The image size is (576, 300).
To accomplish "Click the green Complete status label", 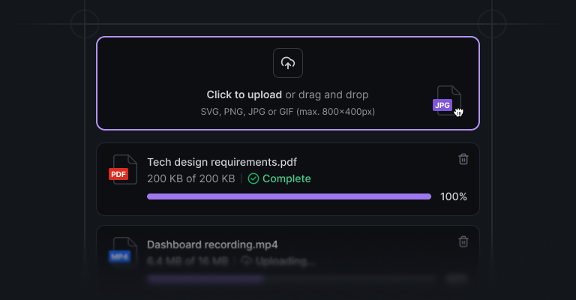I will click(x=286, y=178).
